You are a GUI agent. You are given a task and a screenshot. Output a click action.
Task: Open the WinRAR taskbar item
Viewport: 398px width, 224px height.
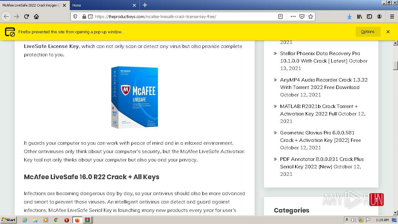point(87,220)
